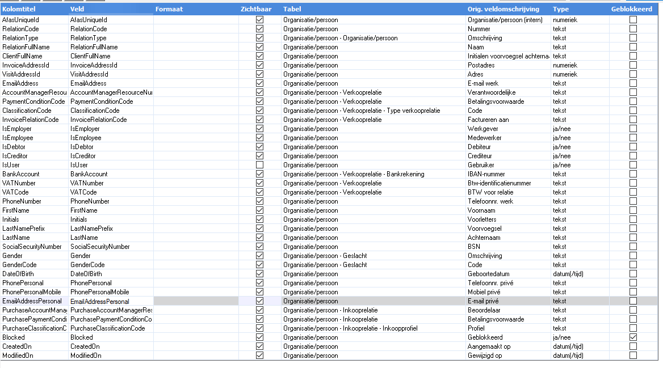This screenshot has width=663, height=368.
Task: Click Orig. veldomschrijving cell Btw-identificatienummer
Action: click(x=508, y=183)
